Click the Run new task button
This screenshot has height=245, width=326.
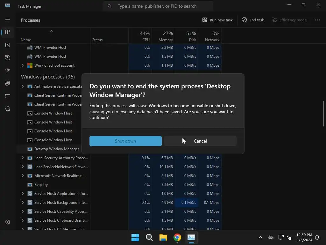[217, 20]
